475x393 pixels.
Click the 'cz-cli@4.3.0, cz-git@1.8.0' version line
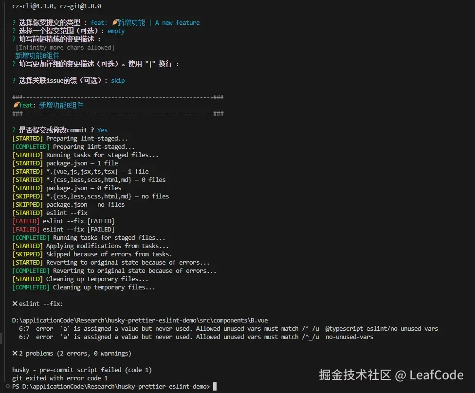pyautogui.click(x=56, y=6)
